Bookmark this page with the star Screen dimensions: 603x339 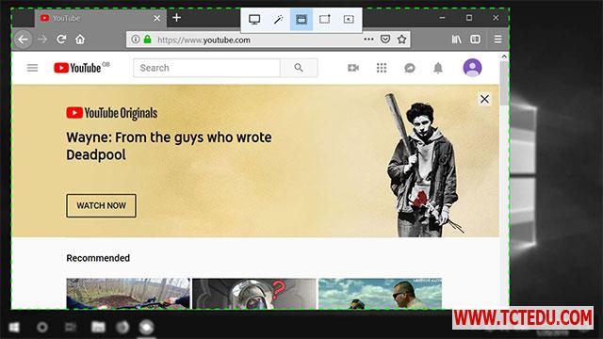pos(402,40)
